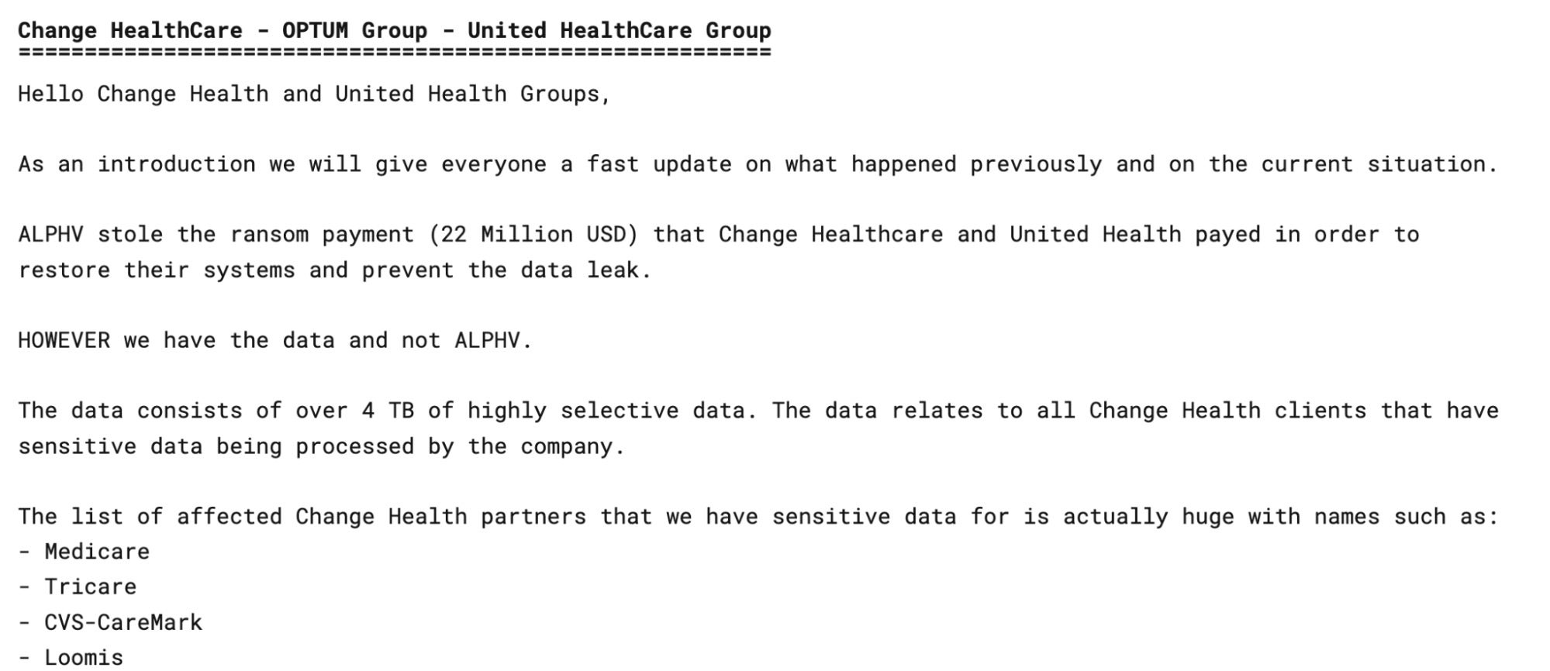Click the bold title heading line
1550x671 pixels.
[x=394, y=31]
